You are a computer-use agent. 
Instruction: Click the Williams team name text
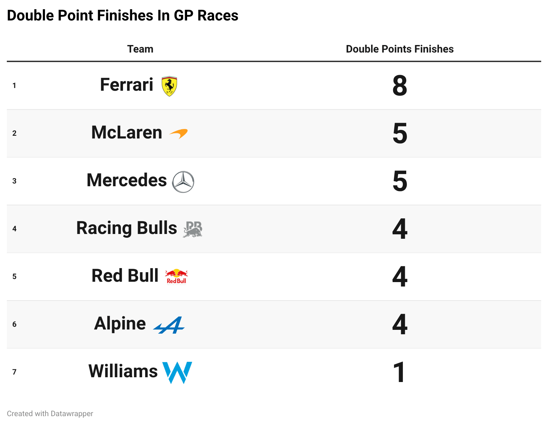point(123,371)
